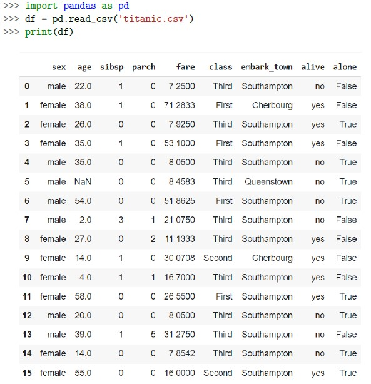Click the 'alive' column header
This screenshot has width=371, height=384.
pyautogui.click(x=313, y=67)
